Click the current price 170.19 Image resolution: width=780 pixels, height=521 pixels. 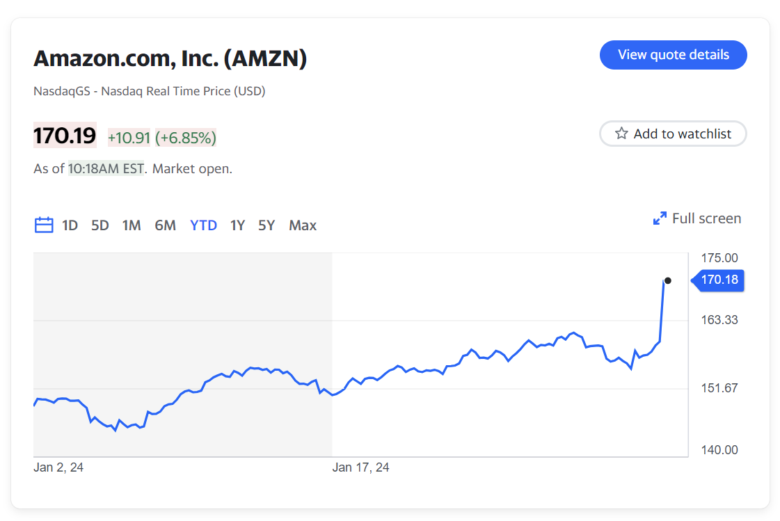tap(65, 136)
